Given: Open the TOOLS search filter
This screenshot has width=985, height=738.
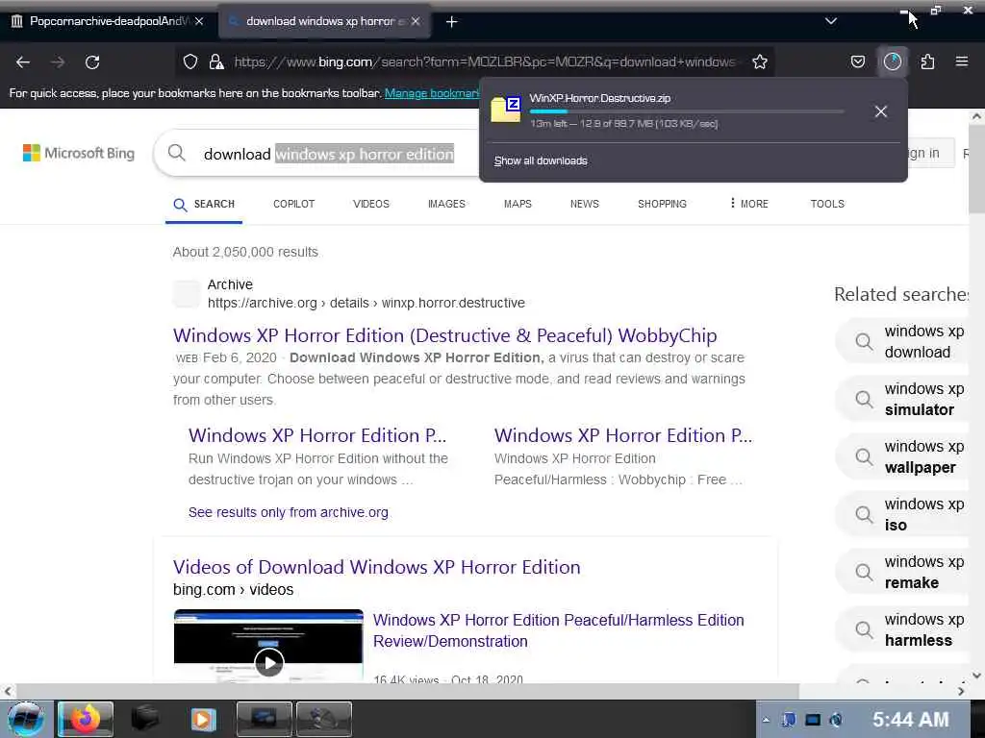Looking at the screenshot, I should click(x=827, y=204).
